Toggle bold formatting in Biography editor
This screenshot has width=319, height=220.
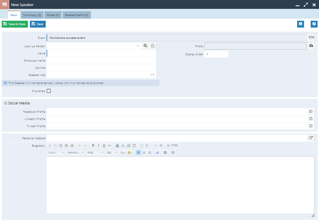[x=93, y=145]
